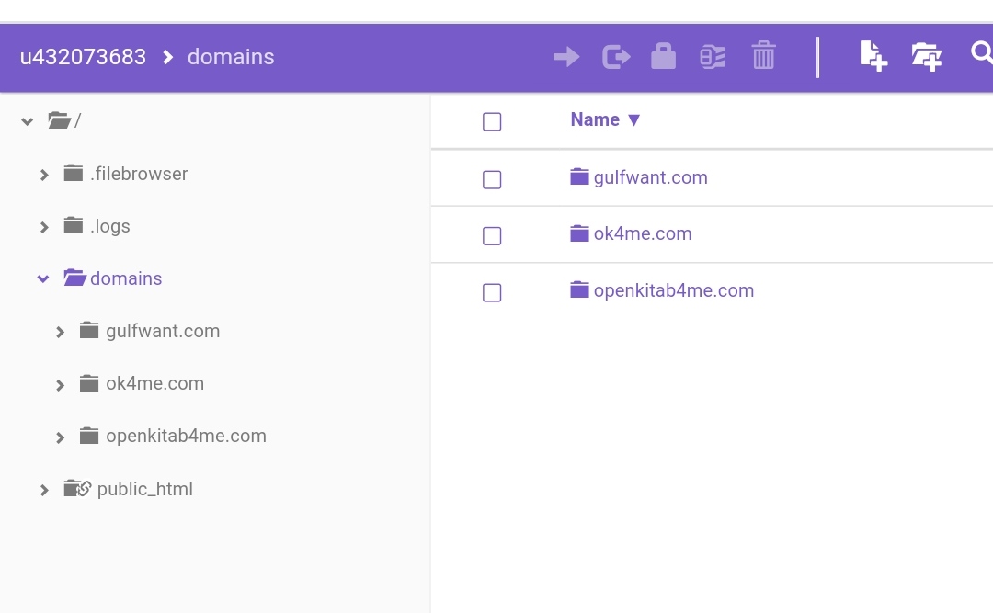Check the openkitab4me.com row checkbox

[492, 292]
